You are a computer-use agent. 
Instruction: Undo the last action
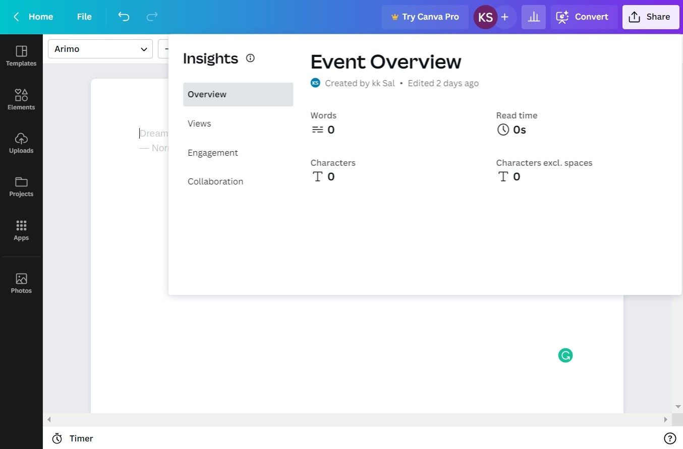[124, 17]
